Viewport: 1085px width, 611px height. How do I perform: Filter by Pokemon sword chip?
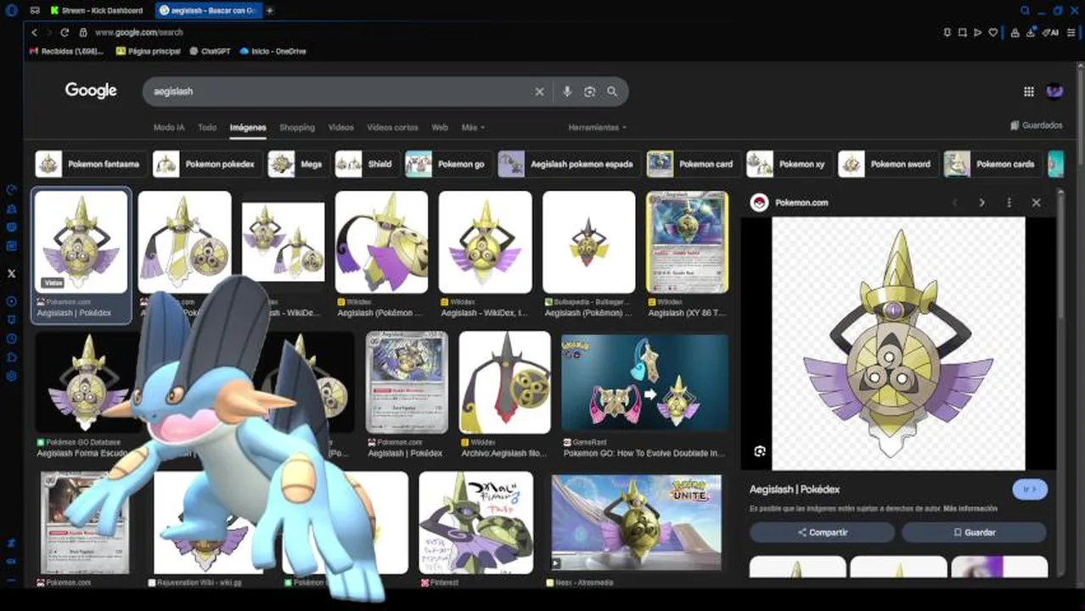coord(888,165)
